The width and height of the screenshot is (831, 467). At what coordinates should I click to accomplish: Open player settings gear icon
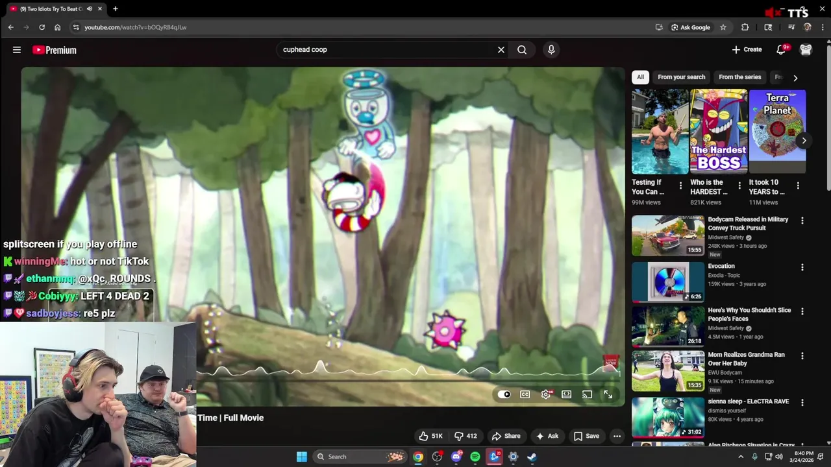coord(546,394)
